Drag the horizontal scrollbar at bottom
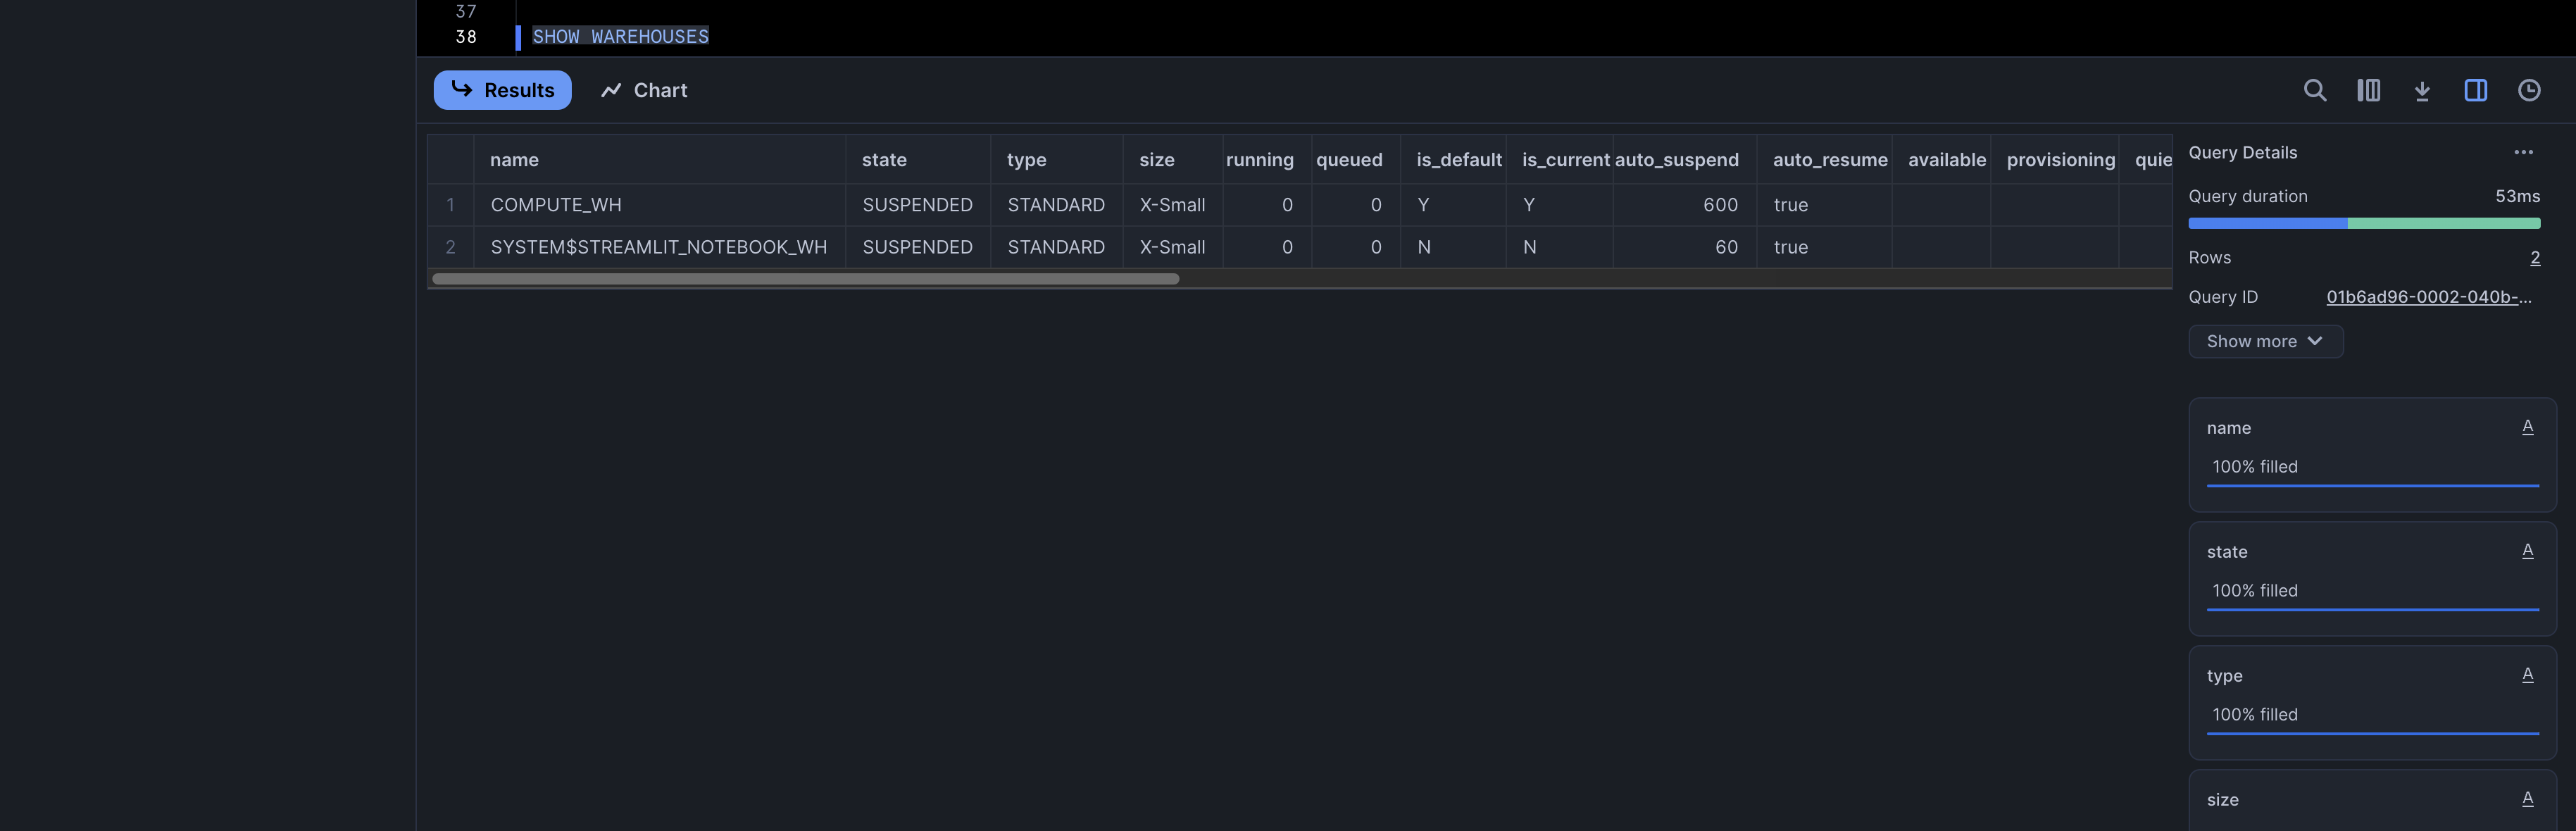 805,279
